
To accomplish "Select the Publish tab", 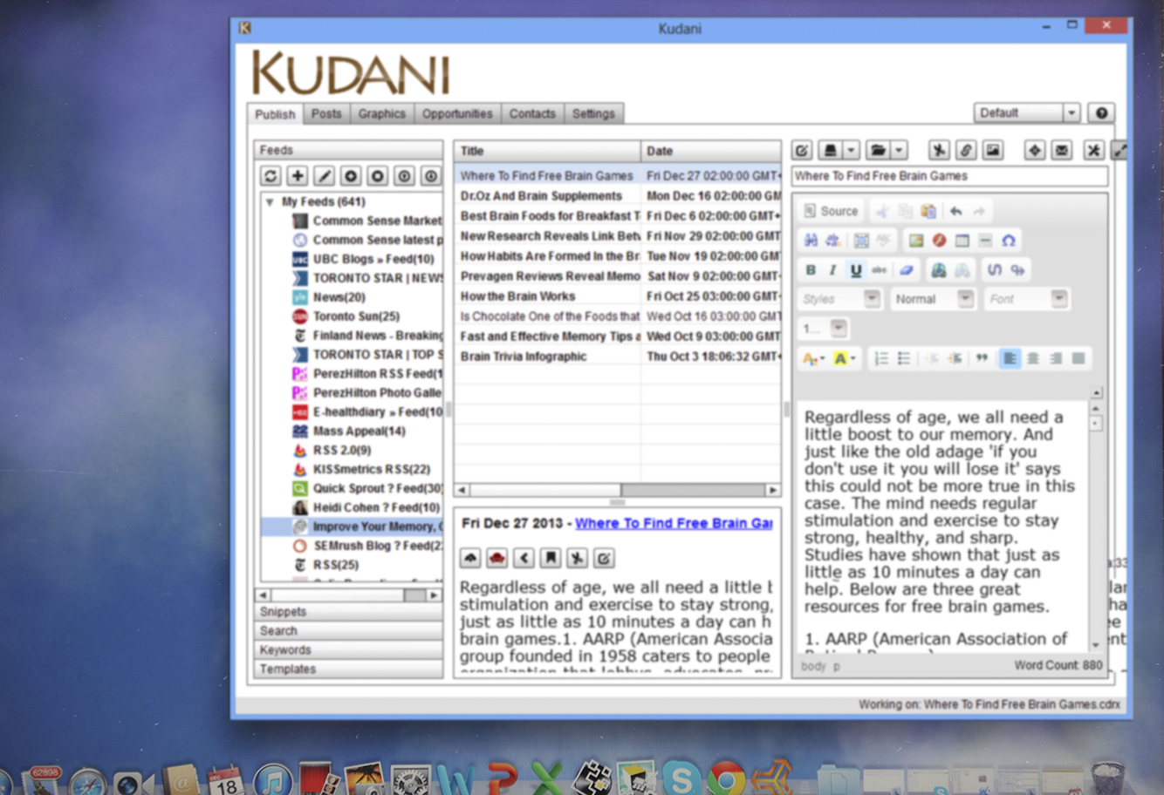I will click(275, 114).
